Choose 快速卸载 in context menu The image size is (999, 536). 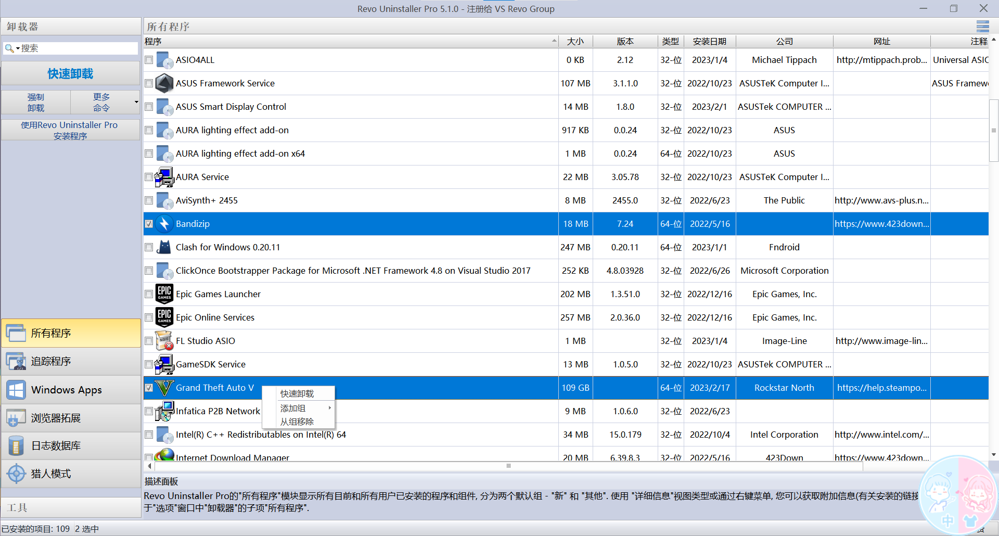point(298,394)
